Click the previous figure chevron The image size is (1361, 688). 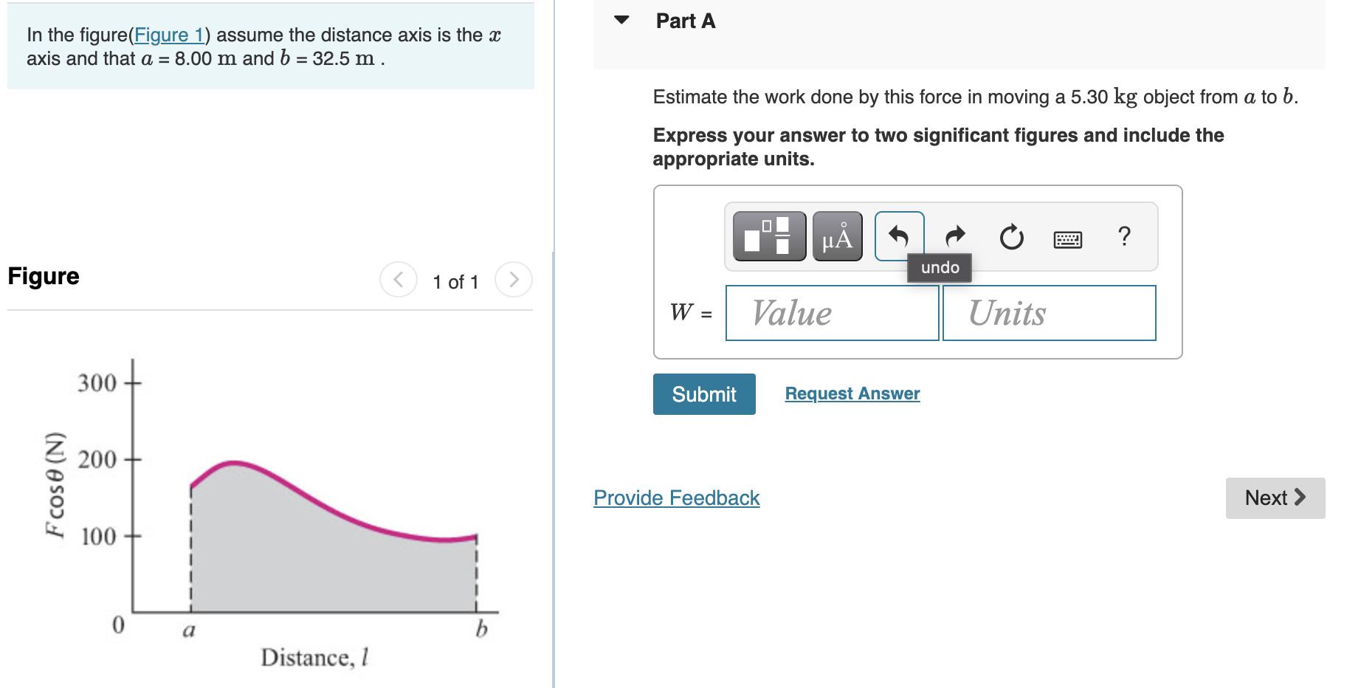[398, 280]
